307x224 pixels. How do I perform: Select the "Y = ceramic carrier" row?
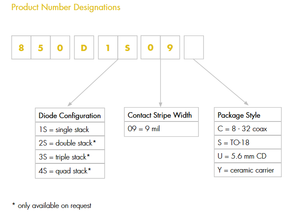[x=247, y=170]
